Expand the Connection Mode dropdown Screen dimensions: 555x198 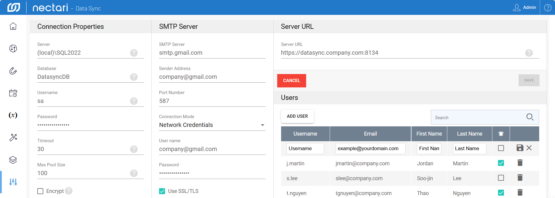(212, 125)
